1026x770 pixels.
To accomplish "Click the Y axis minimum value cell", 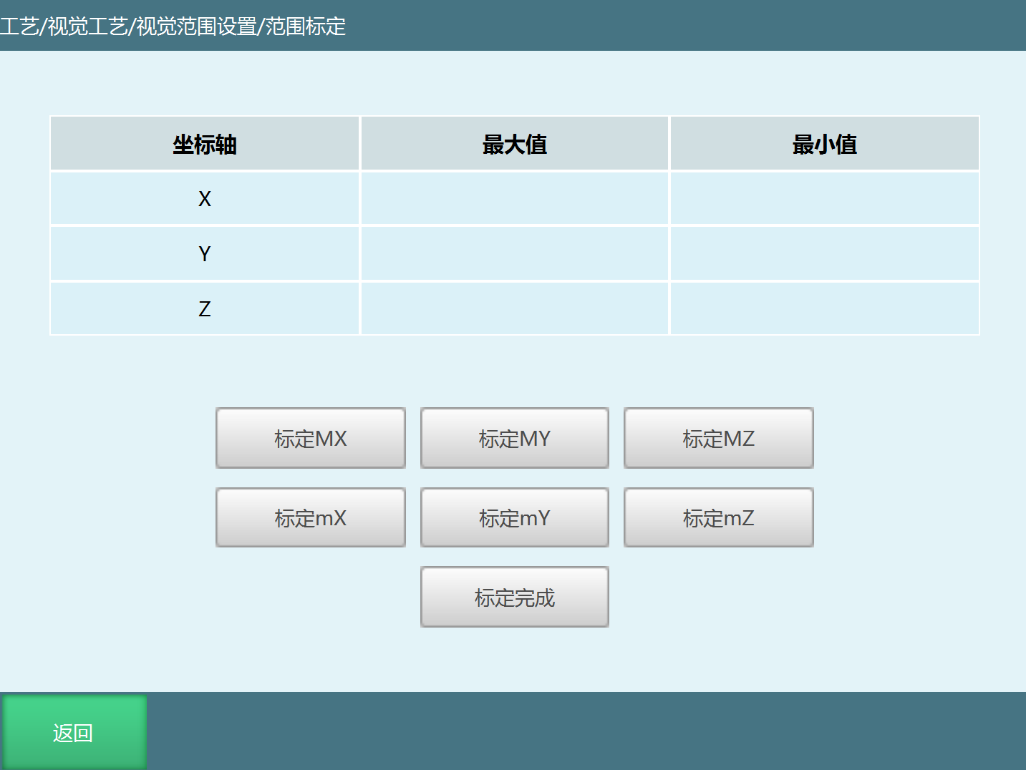I will coord(824,254).
